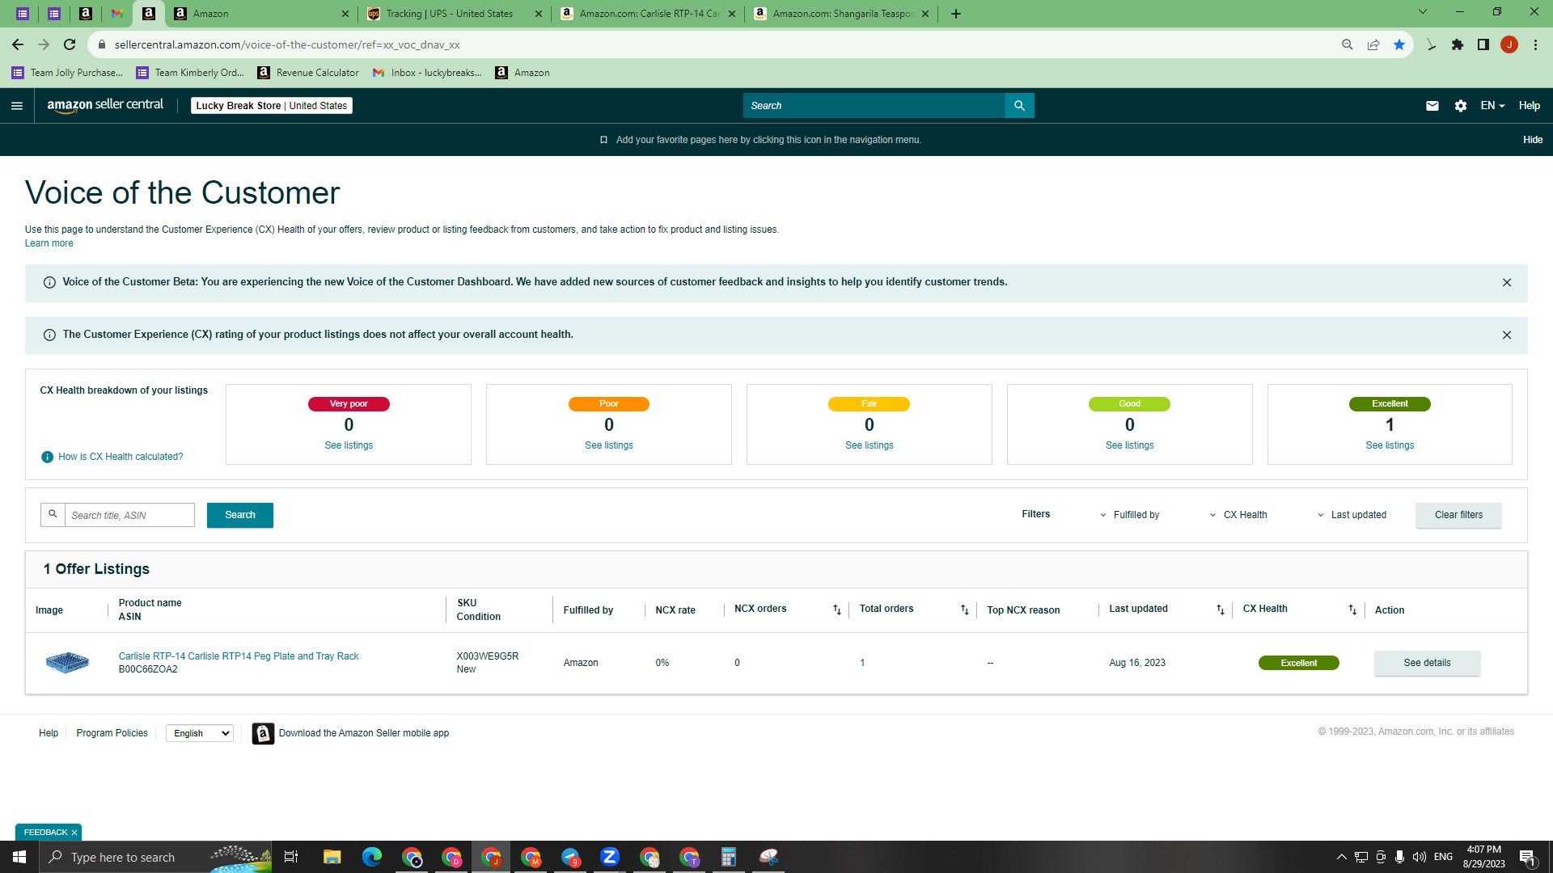Expand the Last updated filter dropdown
The width and height of the screenshot is (1553, 873).
pyautogui.click(x=1352, y=516)
